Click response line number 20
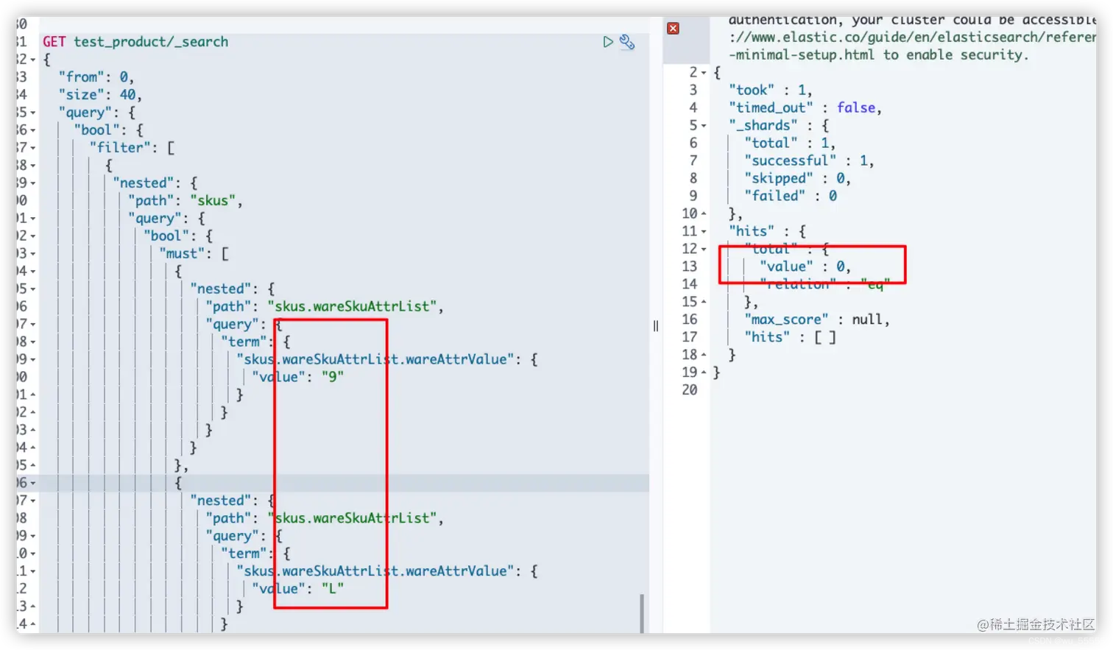 click(x=690, y=390)
